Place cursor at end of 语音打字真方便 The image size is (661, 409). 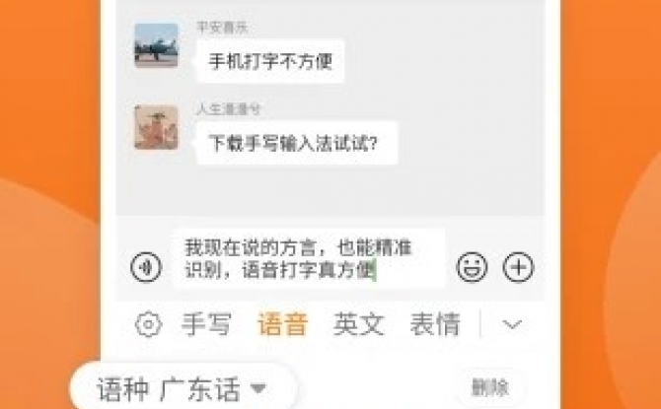pyautogui.click(x=376, y=270)
